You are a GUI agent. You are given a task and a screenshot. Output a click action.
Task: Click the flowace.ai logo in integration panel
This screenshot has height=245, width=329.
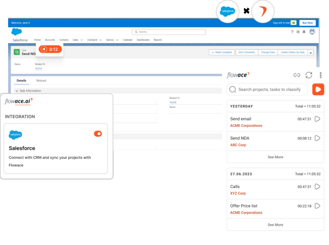point(19,102)
